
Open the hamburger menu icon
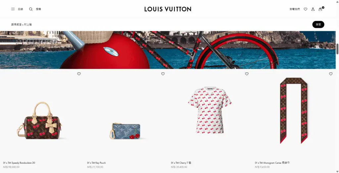[x=13, y=9]
